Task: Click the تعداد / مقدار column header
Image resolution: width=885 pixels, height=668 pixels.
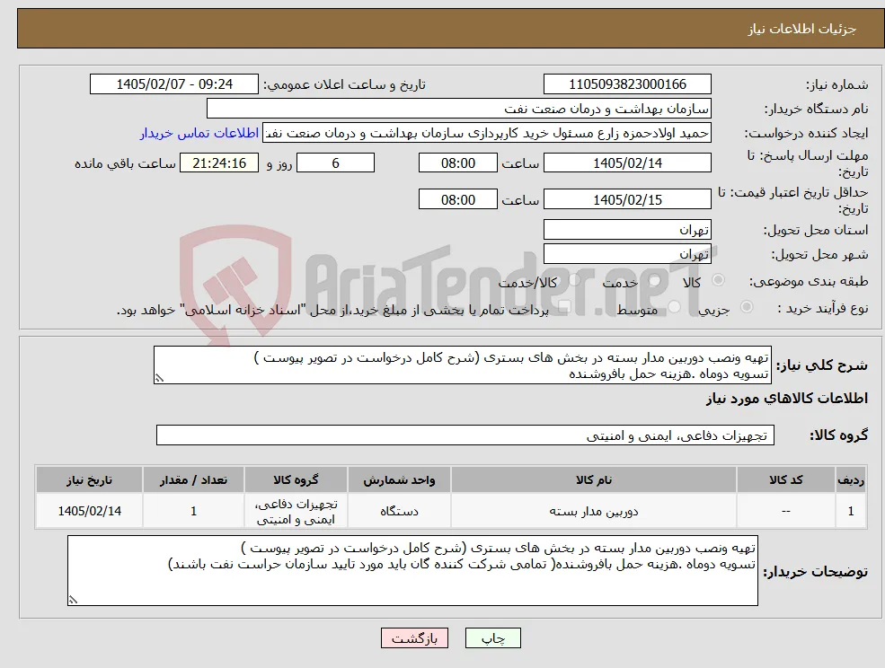Action: click(x=193, y=480)
